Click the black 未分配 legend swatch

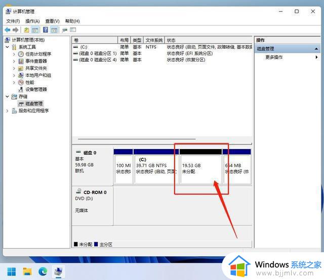point(76,244)
